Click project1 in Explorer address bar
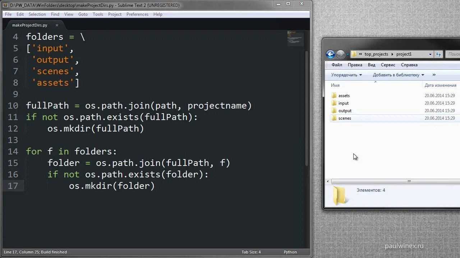The image size is (460, 258). pos(404,54)
